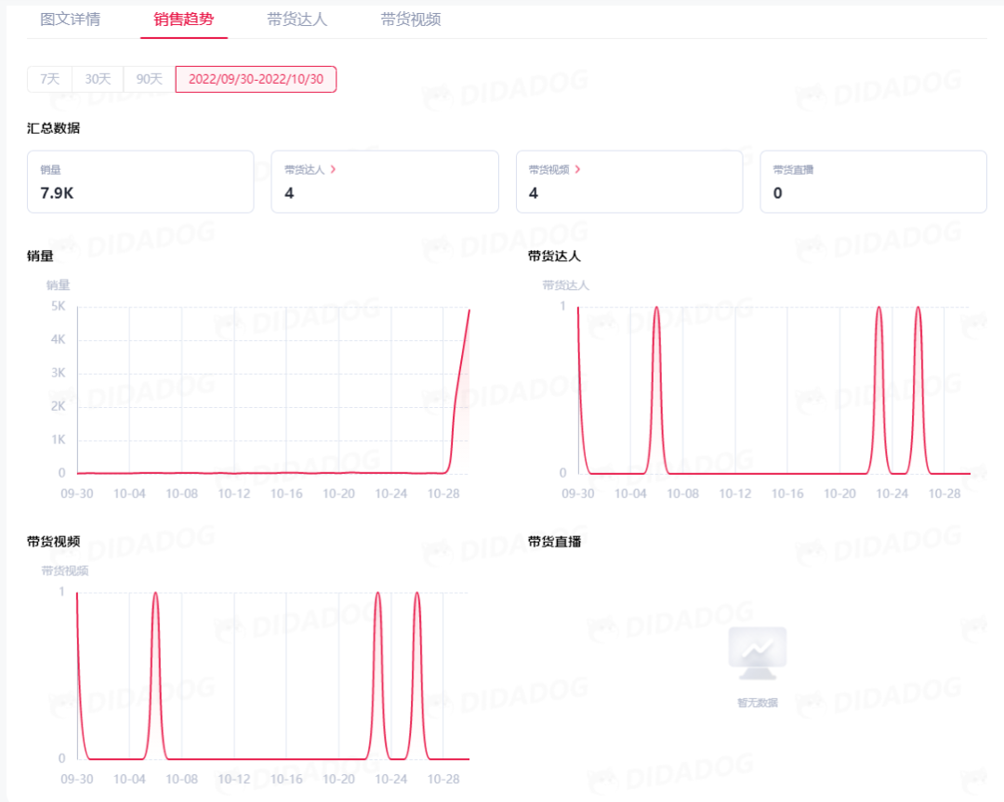The height and width of the screenshot is (802, 1004).
Task: Click the no-data placeholder icon under 带货直播
Action: point(758,653)
